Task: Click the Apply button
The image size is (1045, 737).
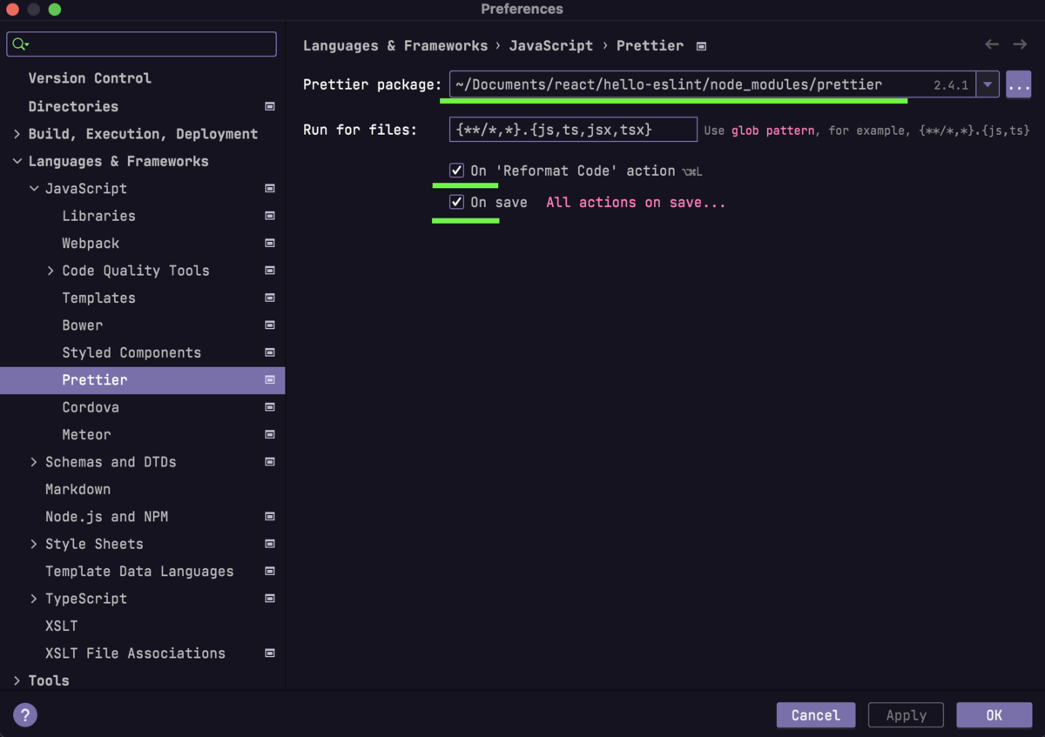Action: pyautogui.click(x=906, y=715)
